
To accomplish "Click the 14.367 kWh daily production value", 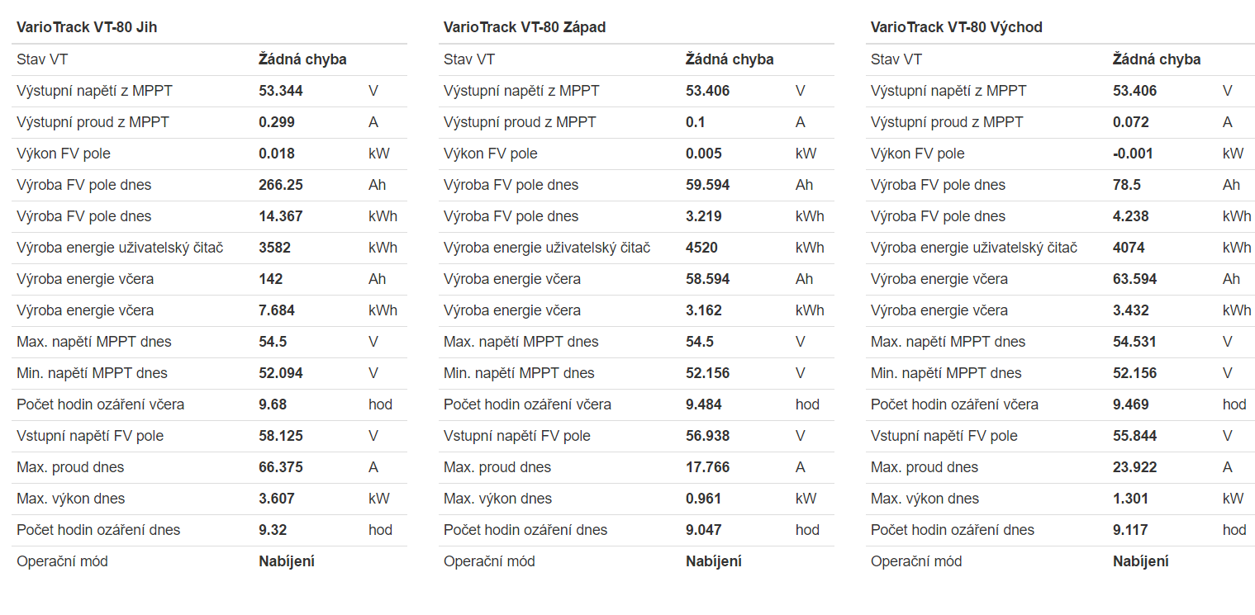I will (281, 216).
